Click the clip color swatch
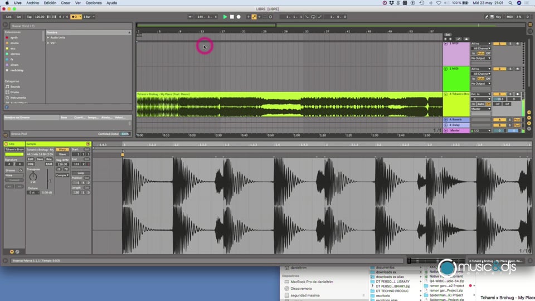Image resolution: width=535 pixels, height=301 pixels. [x=14, y=154]
